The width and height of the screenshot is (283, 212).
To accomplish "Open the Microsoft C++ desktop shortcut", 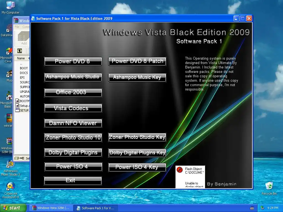I will click(7, 55).
